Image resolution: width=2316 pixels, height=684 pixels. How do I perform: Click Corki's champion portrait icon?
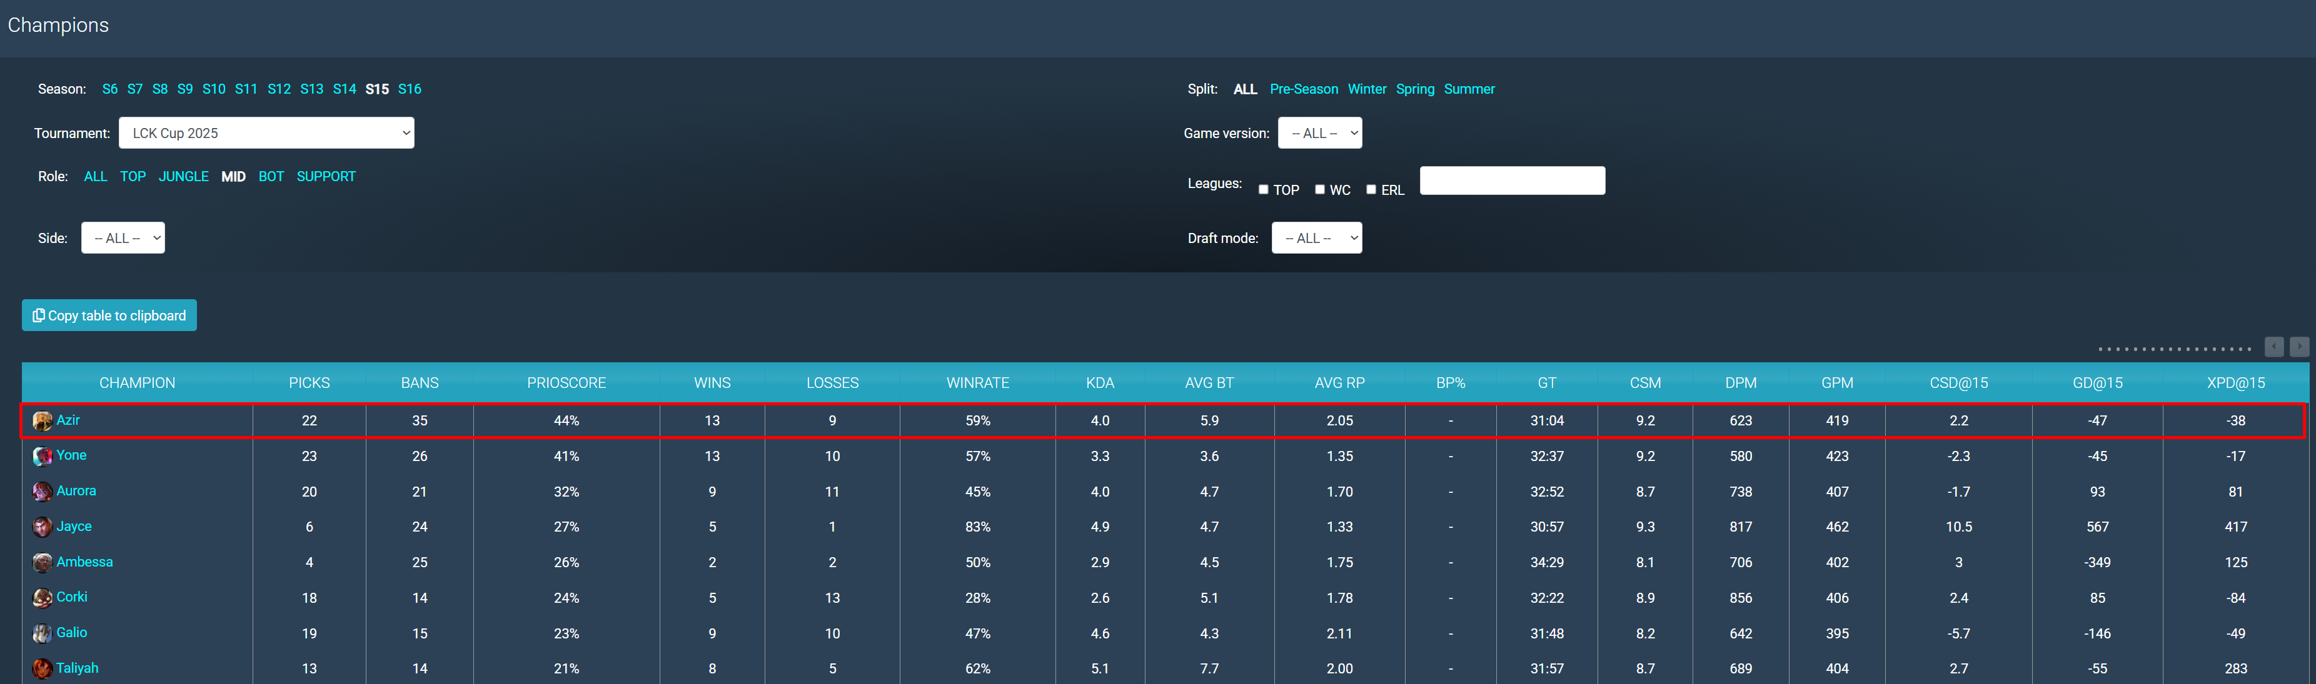pos(43,598)
